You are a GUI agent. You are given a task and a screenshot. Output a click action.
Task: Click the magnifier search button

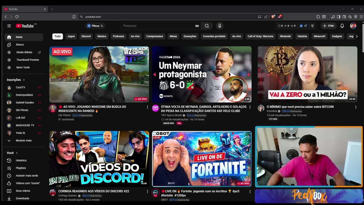coord(207,26)
